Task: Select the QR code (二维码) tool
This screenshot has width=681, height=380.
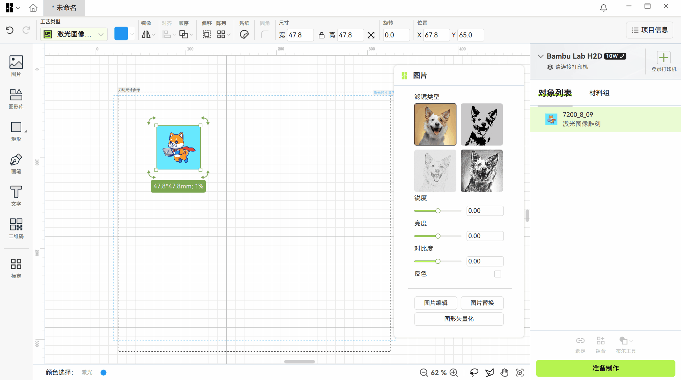Action: (x=16, y=228)
